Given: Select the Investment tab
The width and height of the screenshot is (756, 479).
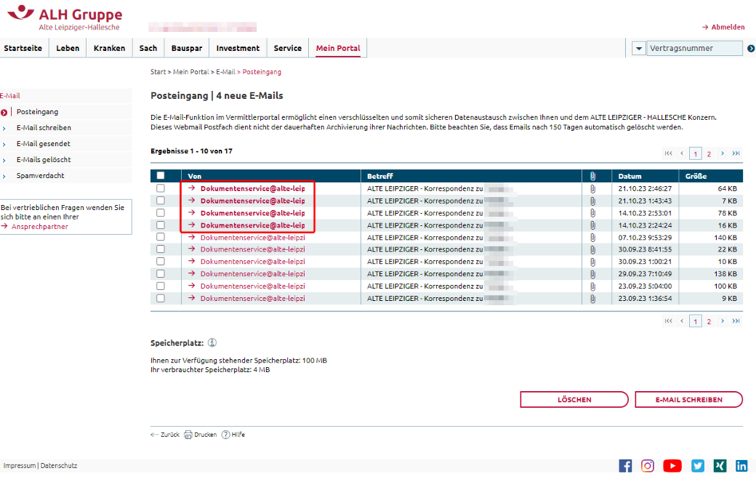Looking at the screenshot, I should pos(238,48).
